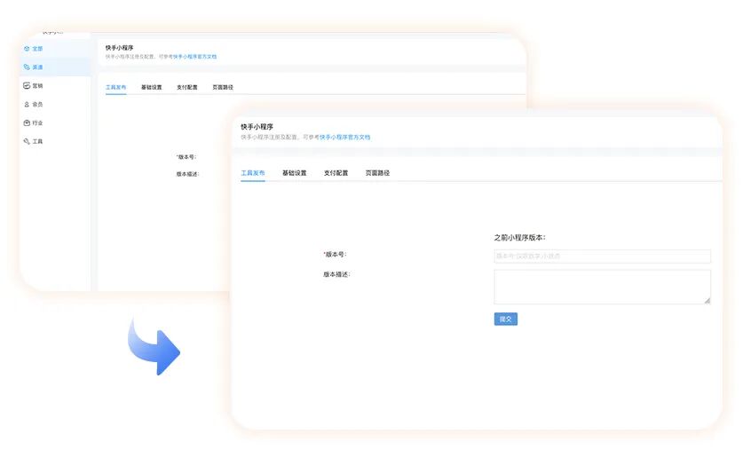Open 快手小程序官方文档 link in the front window
Screen dimensions: 743x450
(345, 138)
